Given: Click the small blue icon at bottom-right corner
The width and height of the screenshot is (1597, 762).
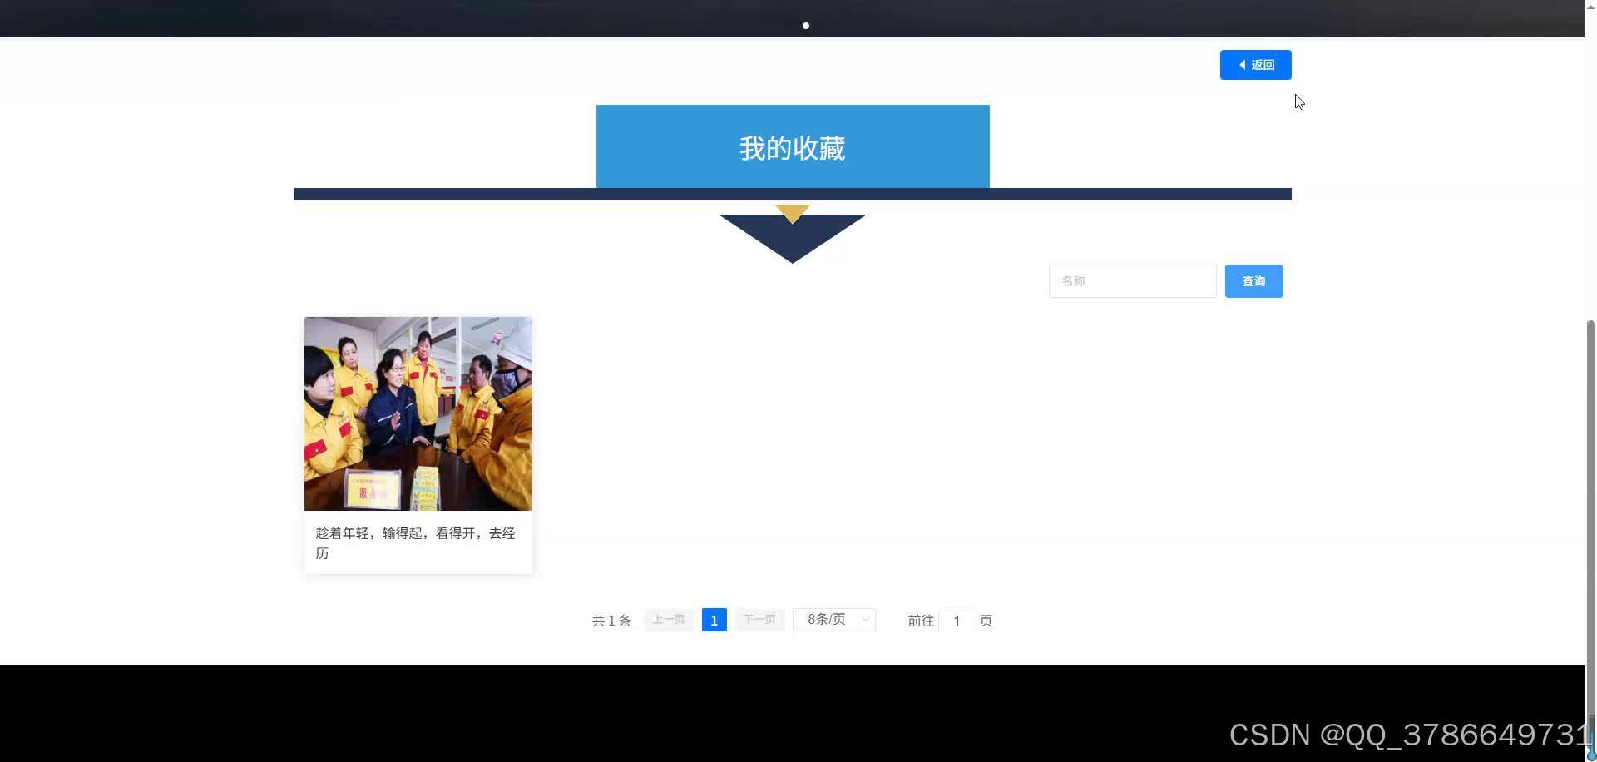Looking at the screenshot, I should pyautogui.click(x=1590, y=757).
